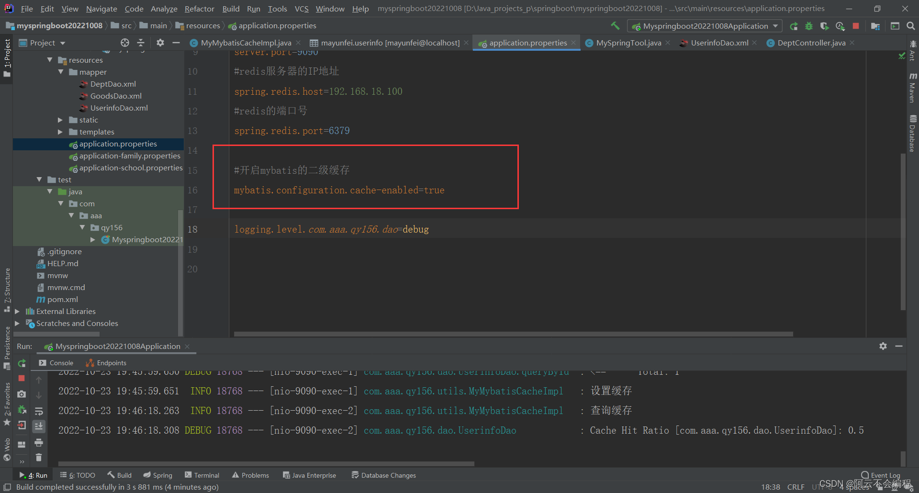Switch to the MyMybatisCacheImpl.java tab
The width and height of the screenshot is (919, 493).
[x=245, y=43]
